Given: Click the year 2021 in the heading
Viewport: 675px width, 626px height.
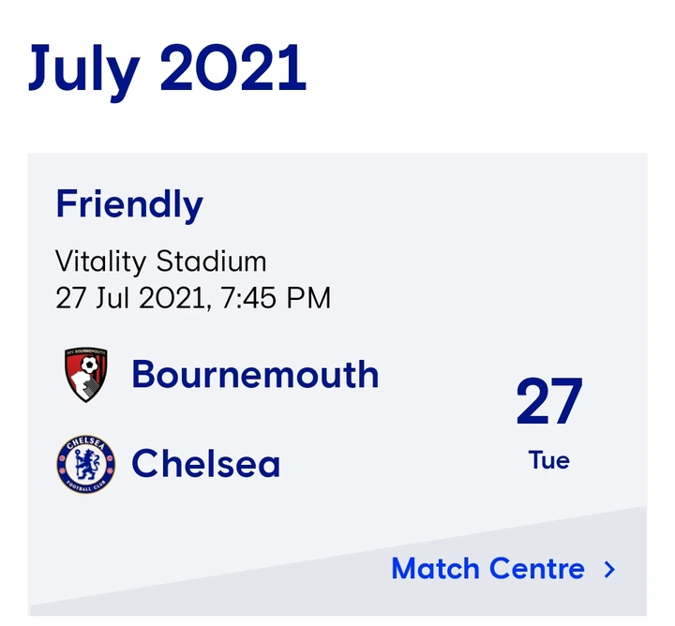Looking at the screenshot, I should point(233,67).
